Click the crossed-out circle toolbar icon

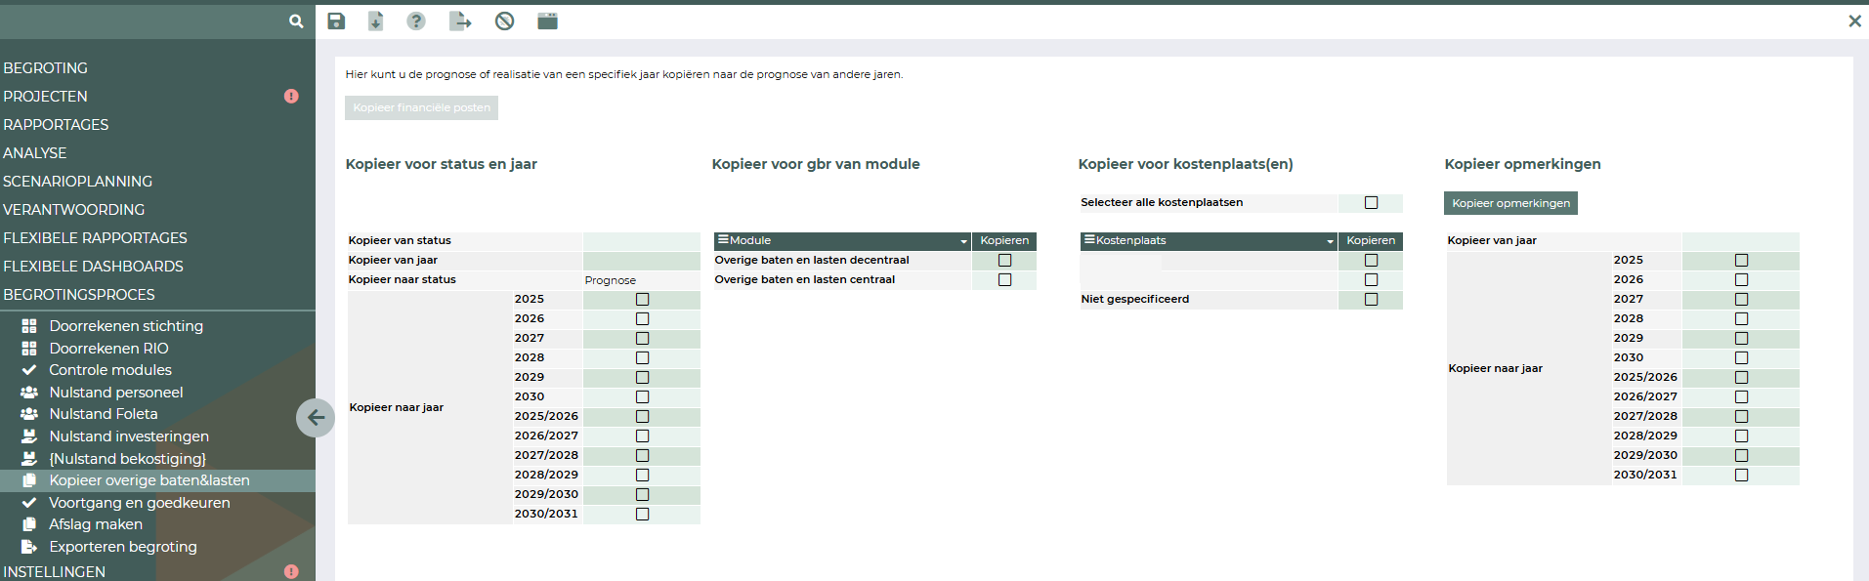click(x=504, y=21)
